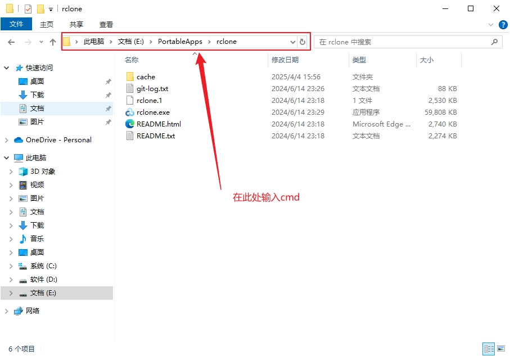Select 系统 (C:) drive in sidebar
This screenshot has width=510, height=356.
[x=43, y=266]
